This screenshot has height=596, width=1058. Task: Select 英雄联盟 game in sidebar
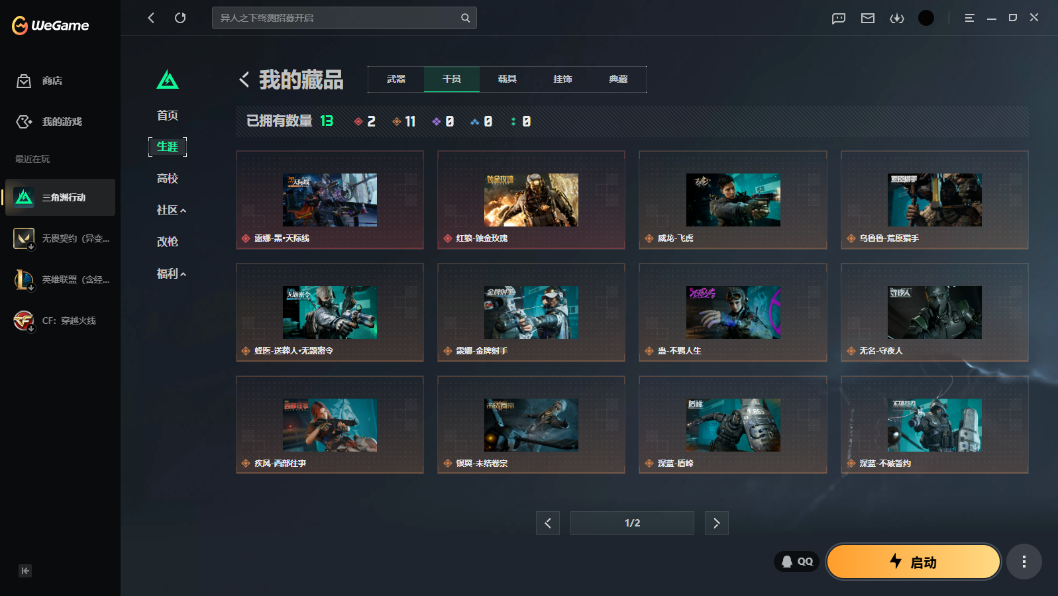60,279
